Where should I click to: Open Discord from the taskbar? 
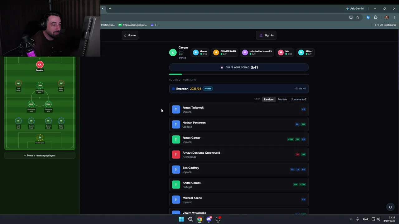coord(209,219)
